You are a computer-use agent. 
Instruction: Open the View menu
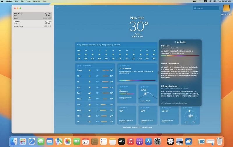click(29, 1)
